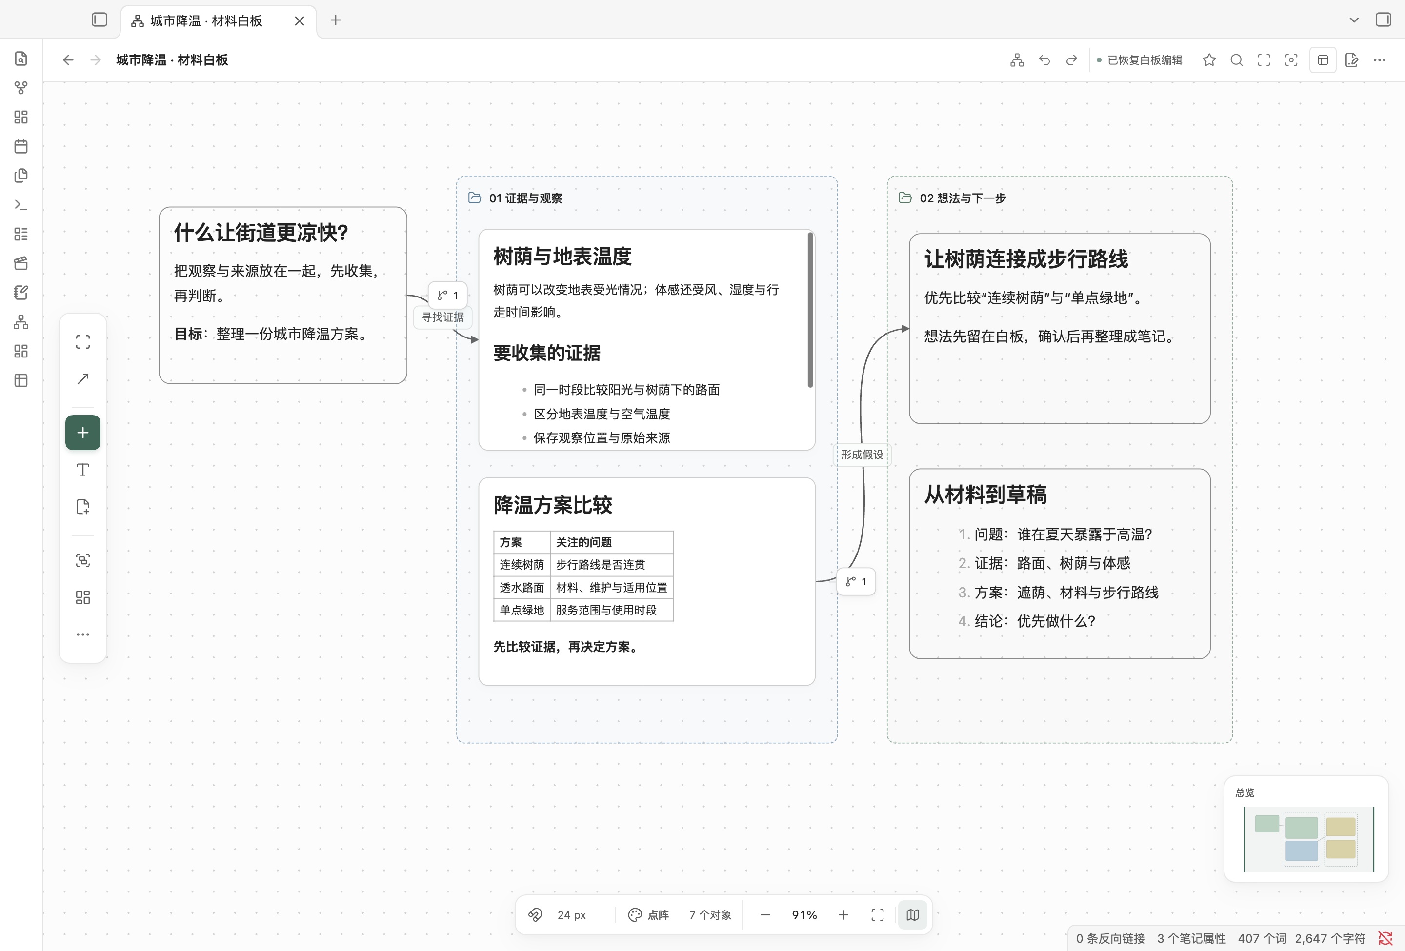This screenshot has width=1405, height=951.
Task: Select the 形成假设 connector label
Action: coord(862,455)
